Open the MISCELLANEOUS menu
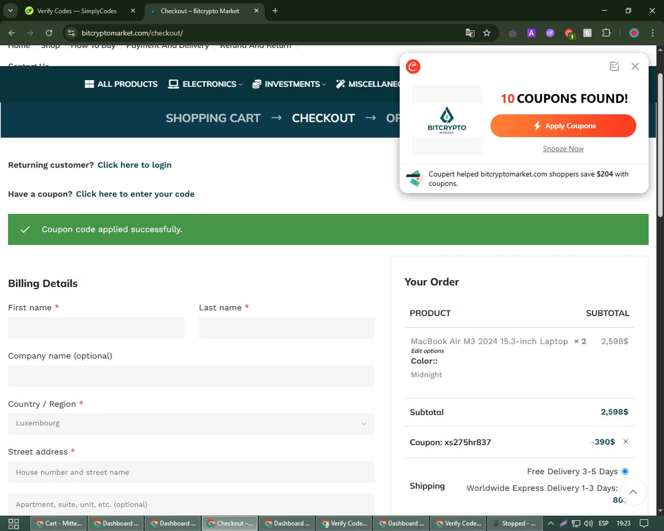Viewport: 664px width, 531px height. [x=368, y=84]
